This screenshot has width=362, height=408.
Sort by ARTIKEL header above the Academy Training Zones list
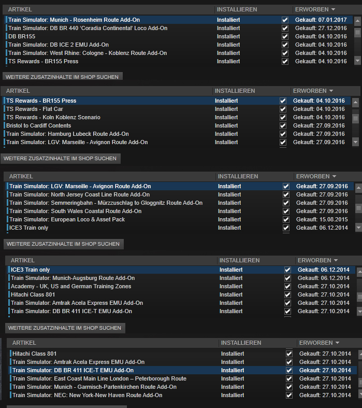23,260
